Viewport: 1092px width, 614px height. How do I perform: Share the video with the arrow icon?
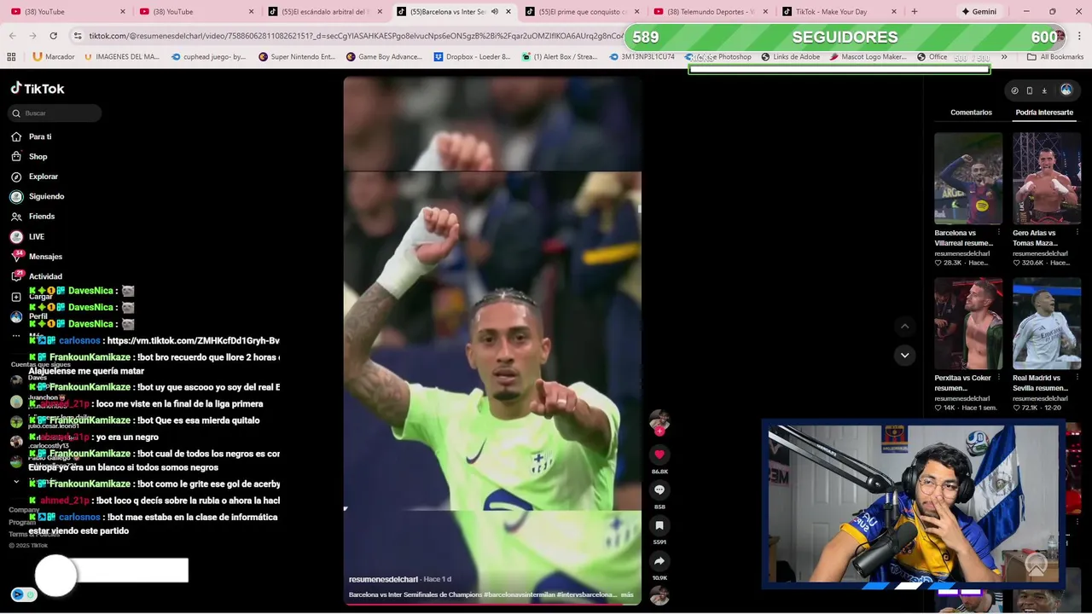(659, 561)
